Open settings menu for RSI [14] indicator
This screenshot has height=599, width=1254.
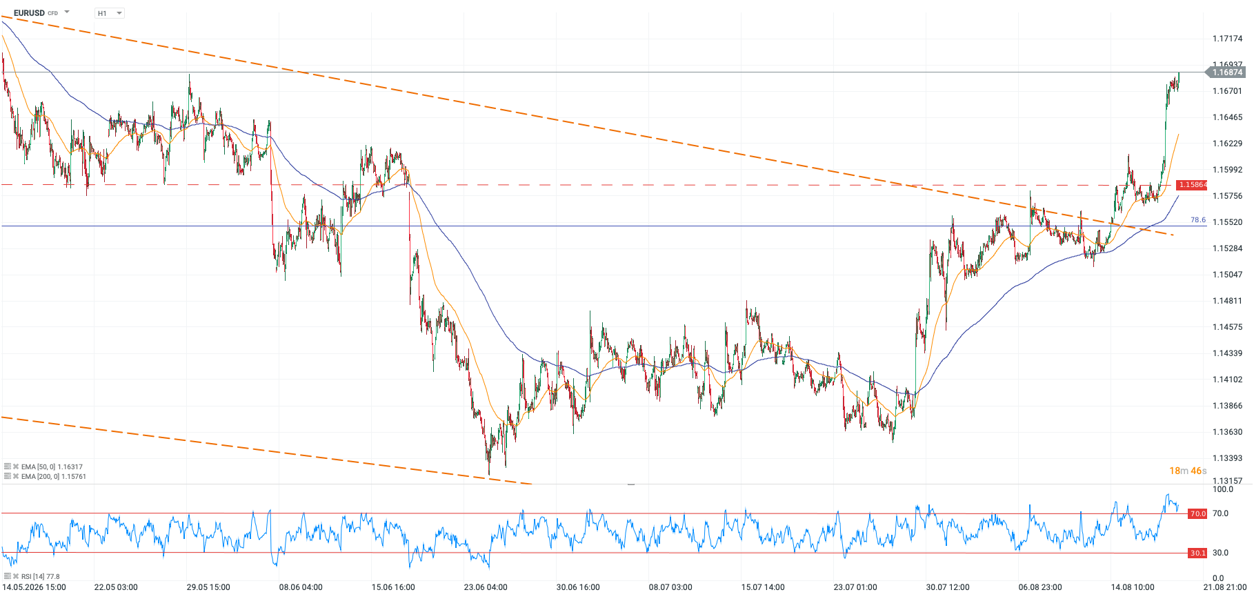tap(7, 576)
